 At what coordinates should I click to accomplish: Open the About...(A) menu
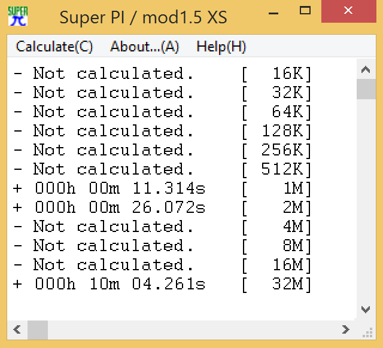(x=145, y=47)
